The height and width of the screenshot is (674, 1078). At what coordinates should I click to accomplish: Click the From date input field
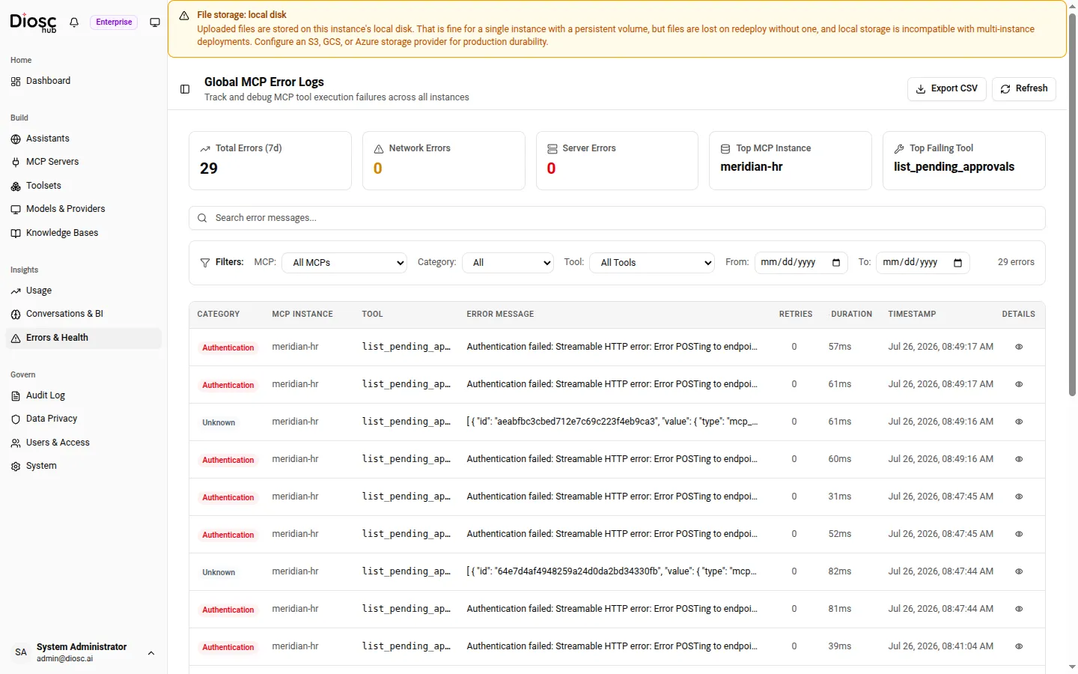(801, 263)
